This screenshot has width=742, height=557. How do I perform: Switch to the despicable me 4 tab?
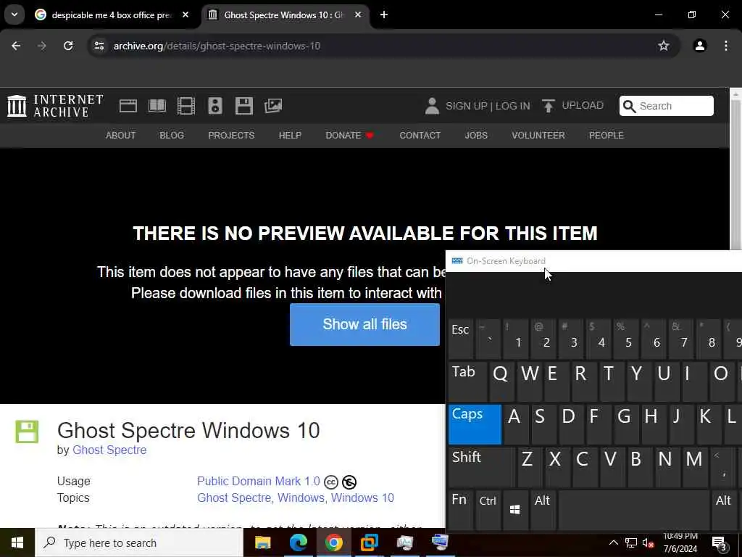click(112, 15)
